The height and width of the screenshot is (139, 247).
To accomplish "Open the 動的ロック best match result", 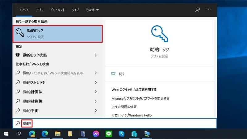I will pyautogui.click(x=58, y=34).
